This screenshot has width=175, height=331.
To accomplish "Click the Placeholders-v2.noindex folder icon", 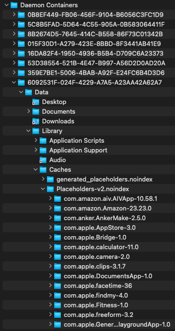I will [50, 189].
